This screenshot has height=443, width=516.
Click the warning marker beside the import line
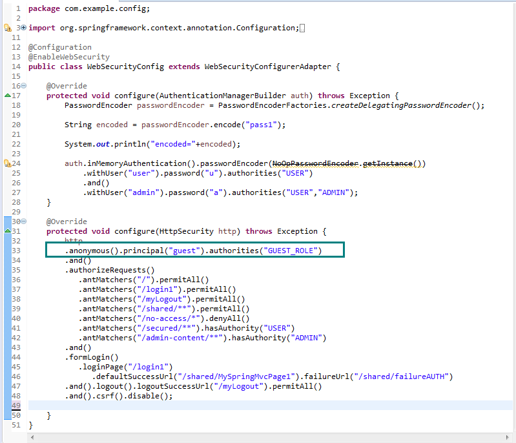point(8,28)
